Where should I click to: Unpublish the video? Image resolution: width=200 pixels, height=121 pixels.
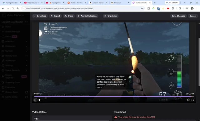[x=111, y=16]
